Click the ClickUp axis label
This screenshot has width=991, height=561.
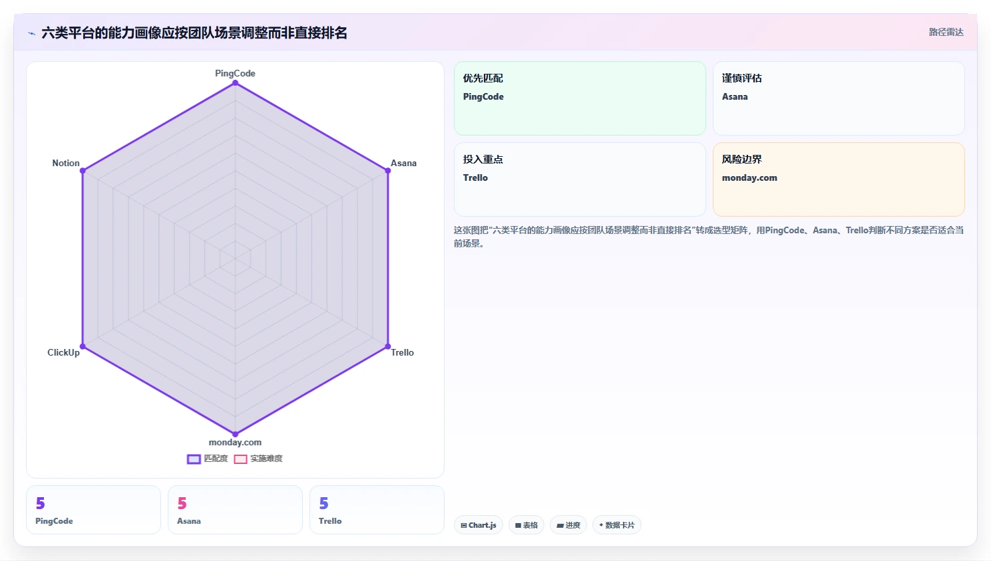[x=63, y=352]
